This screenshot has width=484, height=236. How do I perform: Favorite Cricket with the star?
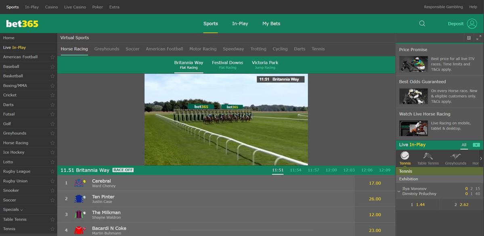pyautogui.click(x=52, y=95)
